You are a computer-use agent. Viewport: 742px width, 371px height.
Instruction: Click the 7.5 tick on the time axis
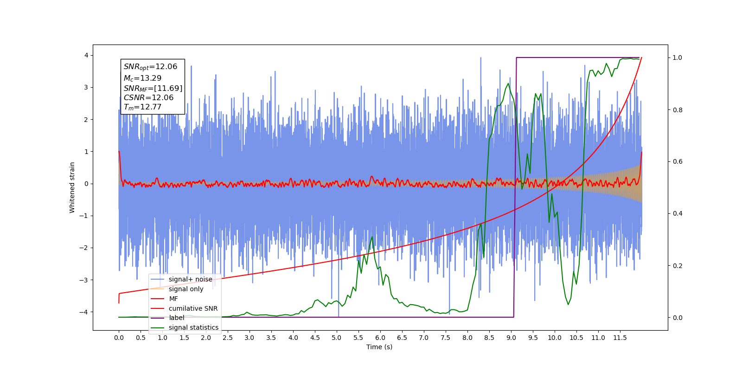point(446,338)
